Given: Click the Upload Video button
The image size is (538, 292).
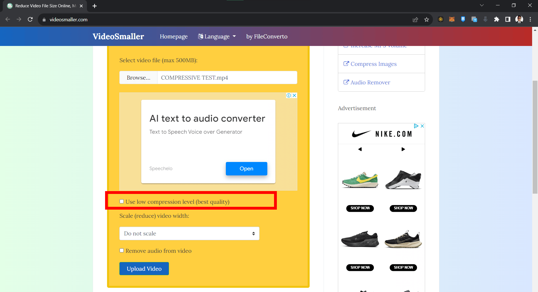Looking at the screenshot, I should [x=144, y=268].
